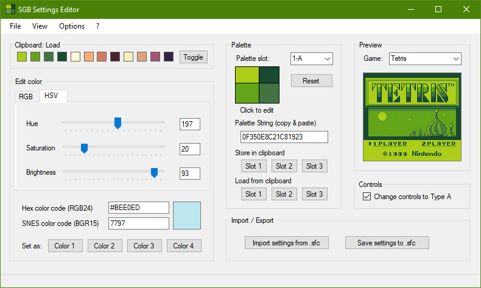Load palette from clipboard Slot 3

coord(314,194)
